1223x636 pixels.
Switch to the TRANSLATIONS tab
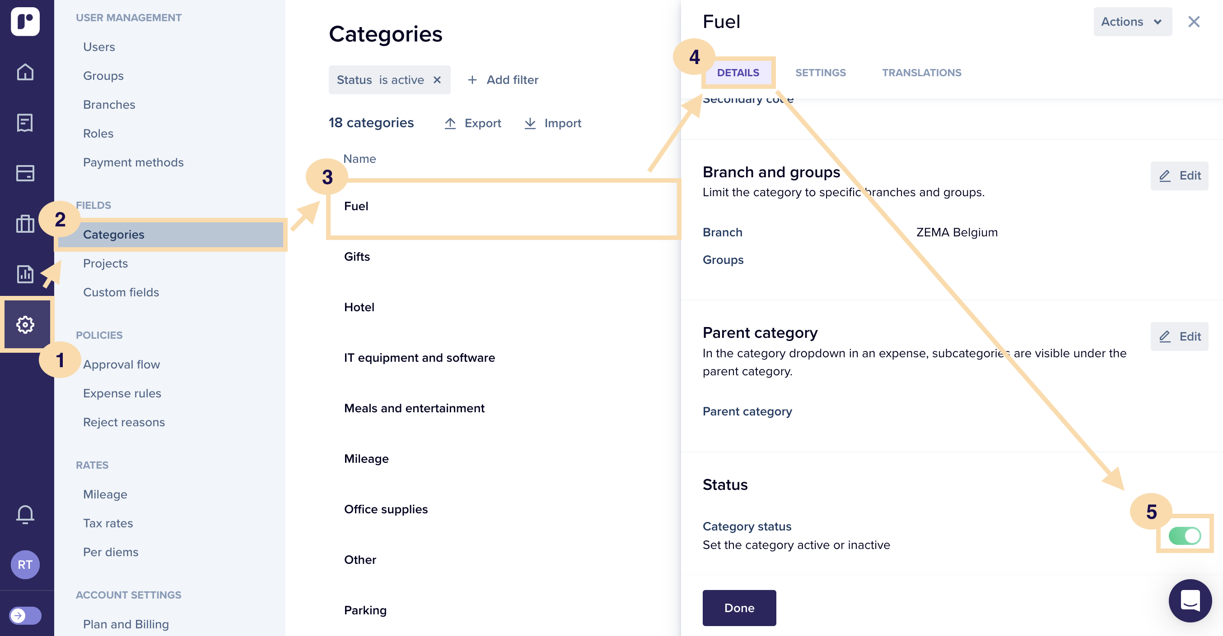tap(921, 73)
